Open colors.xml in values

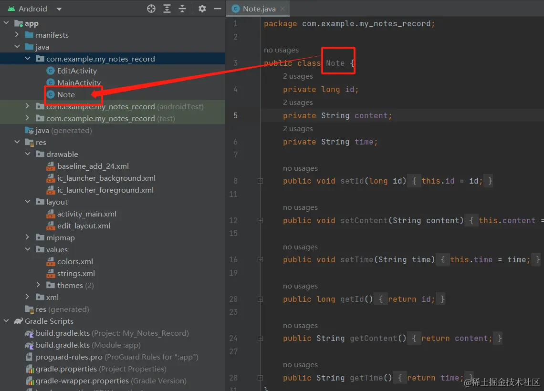75,261
